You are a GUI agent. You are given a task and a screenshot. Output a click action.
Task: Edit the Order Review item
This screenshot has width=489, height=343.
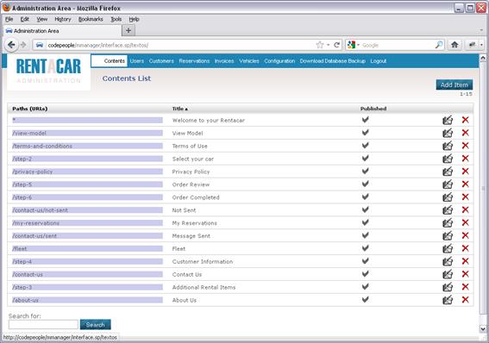click(448, 184)
